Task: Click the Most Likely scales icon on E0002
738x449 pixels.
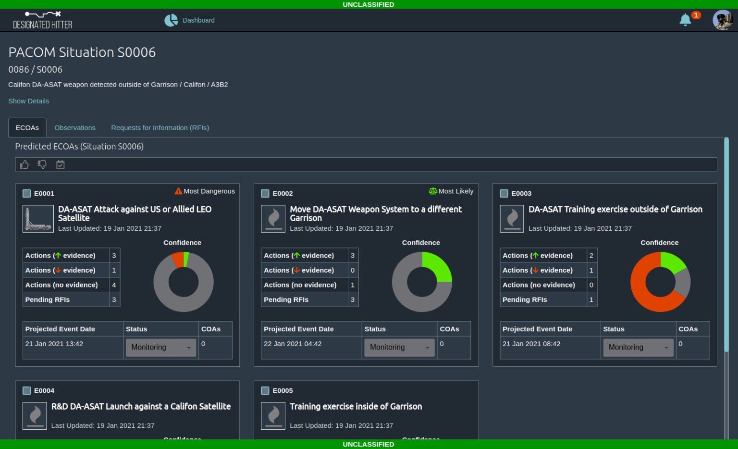Action: click(x=433, y=191)
